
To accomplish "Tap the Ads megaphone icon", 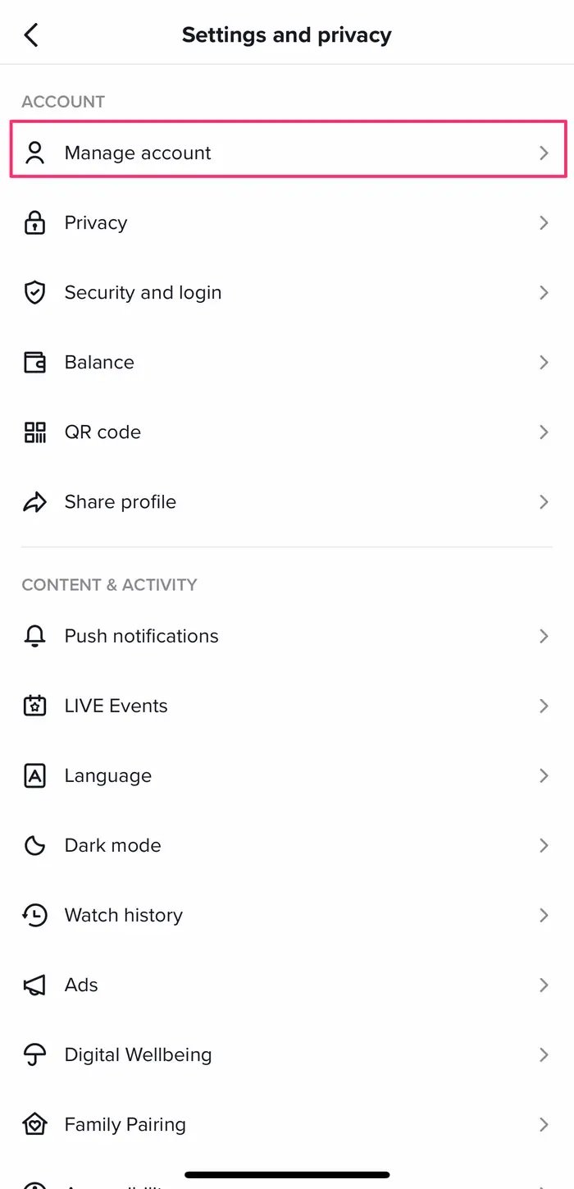I will (34, 985).
